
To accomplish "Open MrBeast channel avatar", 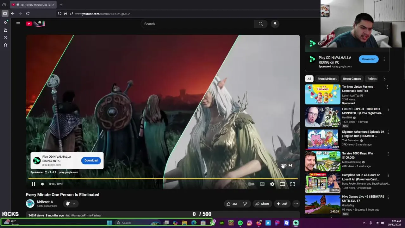I will click(x=30, y=204).
